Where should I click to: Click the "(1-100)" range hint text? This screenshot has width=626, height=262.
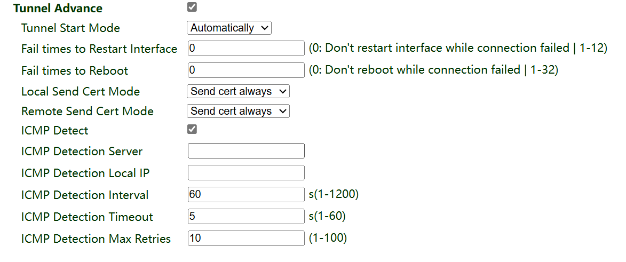pyautogui.click(x=328, y=238)
